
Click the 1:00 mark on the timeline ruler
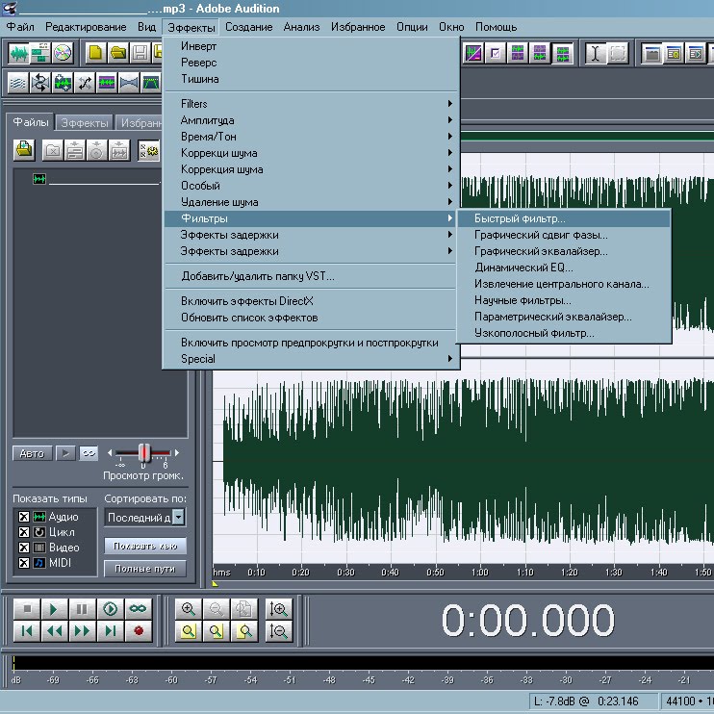click(480, 573)
